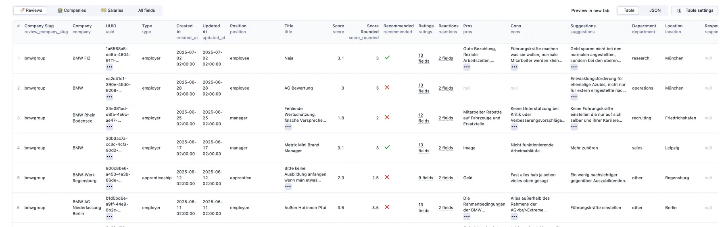Switch to JSON view

point(655,10)
